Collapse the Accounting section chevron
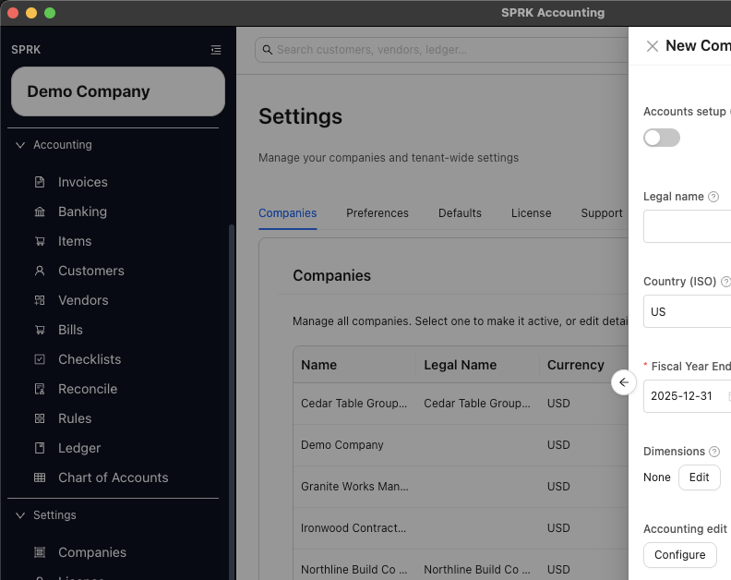The height and width of the screenshot is (580, 731). click(20, 145)
